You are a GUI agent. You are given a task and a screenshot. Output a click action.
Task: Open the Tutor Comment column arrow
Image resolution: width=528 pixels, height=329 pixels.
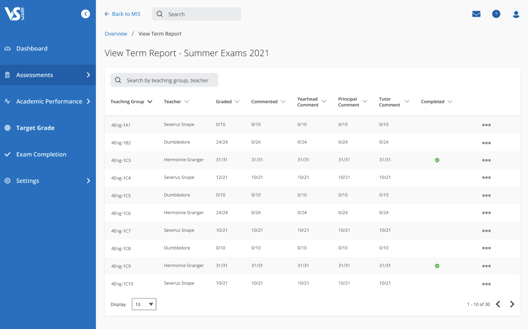tap(407, 101)
